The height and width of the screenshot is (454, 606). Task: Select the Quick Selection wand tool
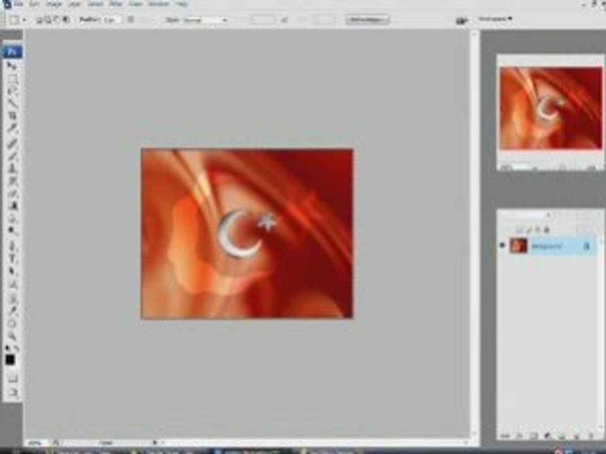point(12,104)
